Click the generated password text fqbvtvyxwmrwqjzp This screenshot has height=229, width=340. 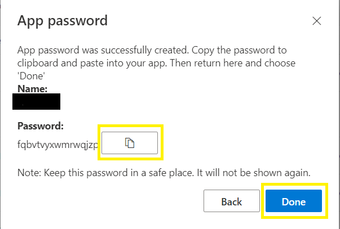point(59,143)
